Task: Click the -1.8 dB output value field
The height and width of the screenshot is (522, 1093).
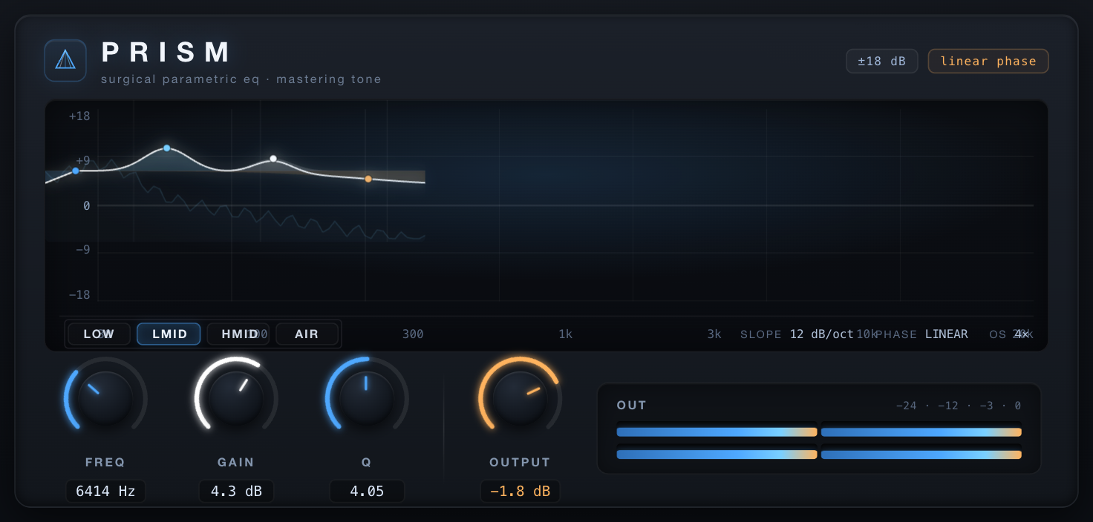Action: coord(520,491)
